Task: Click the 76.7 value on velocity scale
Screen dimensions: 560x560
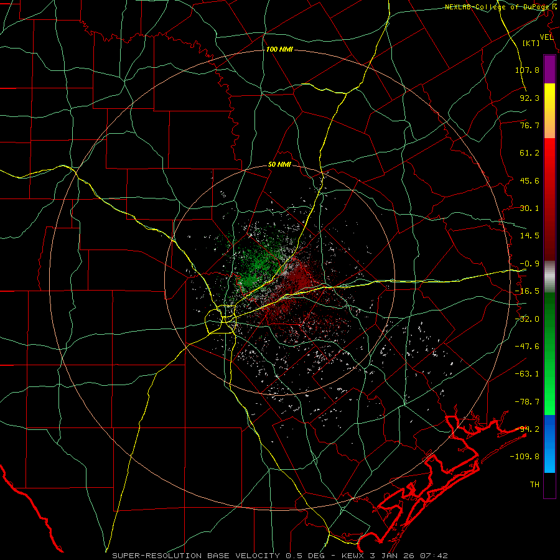Action: 530,125
